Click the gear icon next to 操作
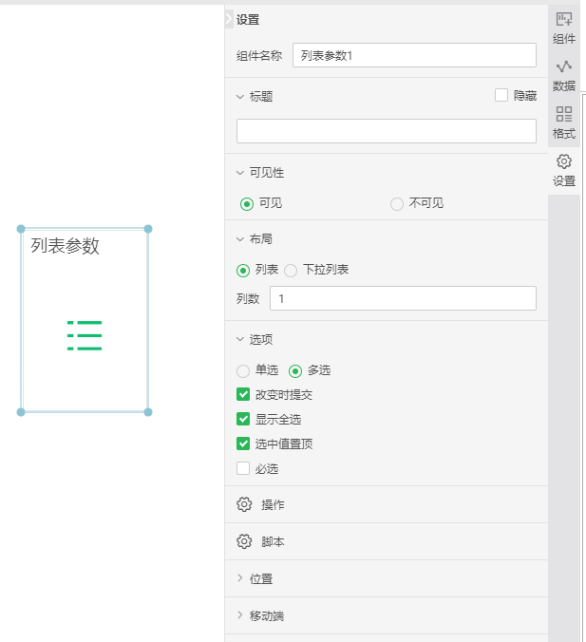Image resolution: width=586 pixels, height=642 pixels. click(244, 504)
